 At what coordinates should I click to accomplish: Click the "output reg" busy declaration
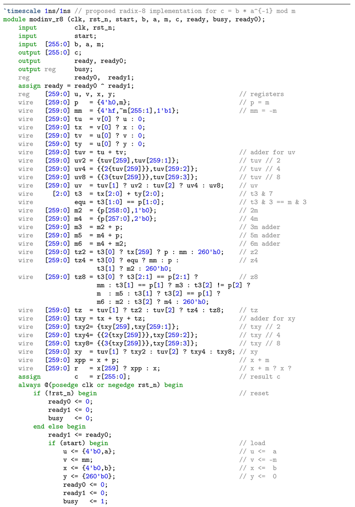(37, 69)
